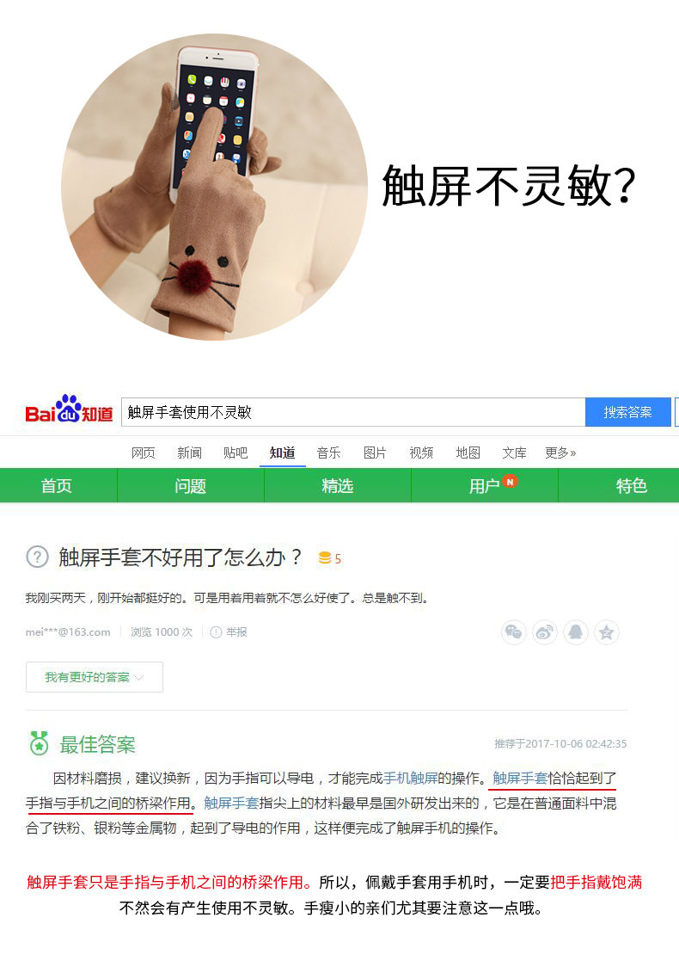Click the glove phone product image
Screen dimensions: 679x973
[x=214, y=187]
